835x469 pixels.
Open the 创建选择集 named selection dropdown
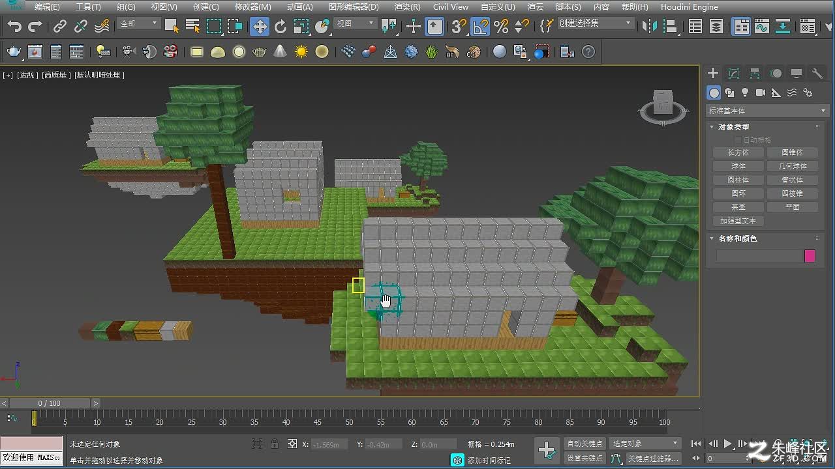tap(595, 23)
